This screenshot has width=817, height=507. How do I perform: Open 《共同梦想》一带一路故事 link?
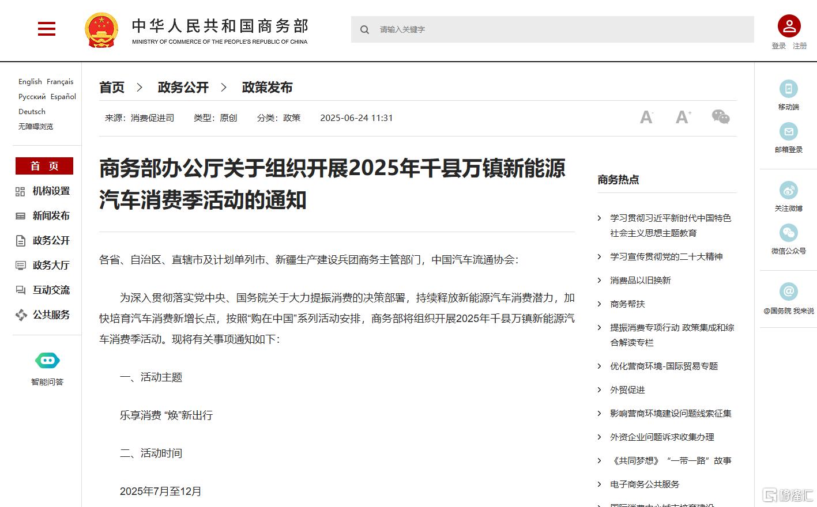(671, 461)
